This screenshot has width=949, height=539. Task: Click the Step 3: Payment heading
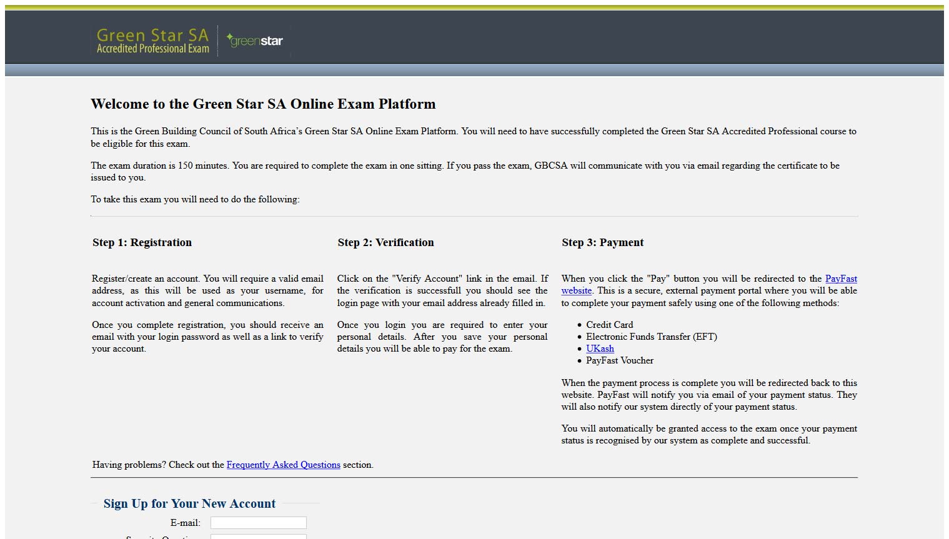[602, 242]
